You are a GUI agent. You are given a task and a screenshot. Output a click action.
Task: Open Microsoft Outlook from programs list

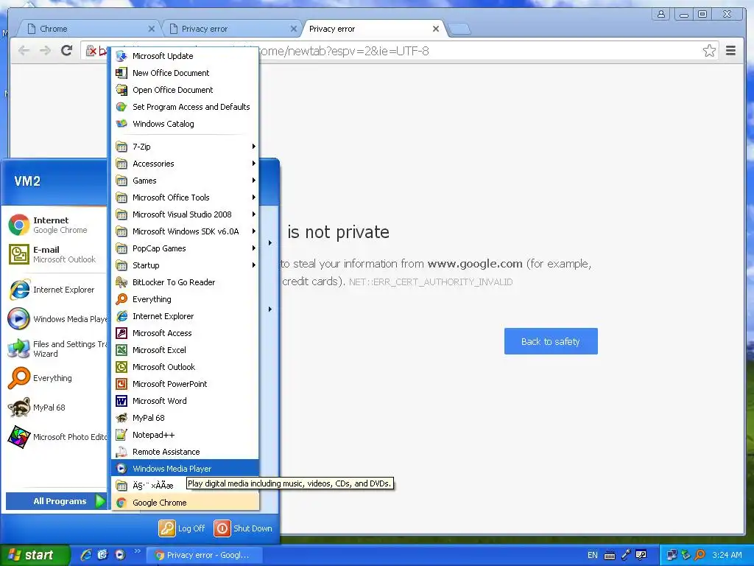pos(185,367)
